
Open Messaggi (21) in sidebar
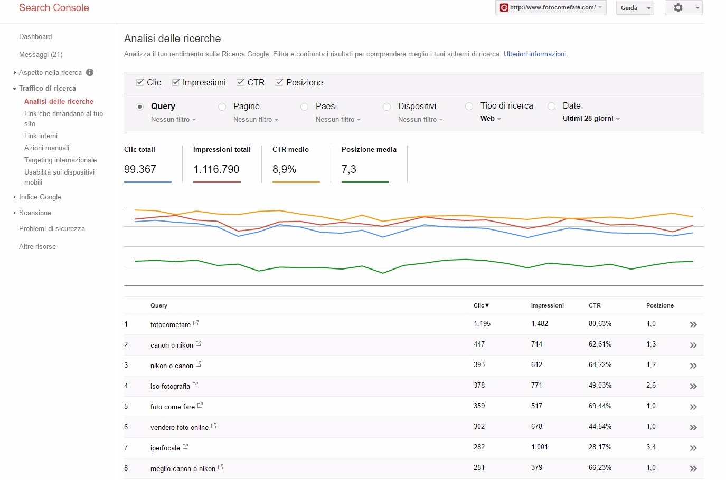tap(41, 54)
